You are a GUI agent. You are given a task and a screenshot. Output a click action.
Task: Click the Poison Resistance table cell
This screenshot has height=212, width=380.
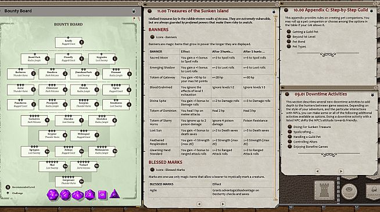click(x=257, y=122)
